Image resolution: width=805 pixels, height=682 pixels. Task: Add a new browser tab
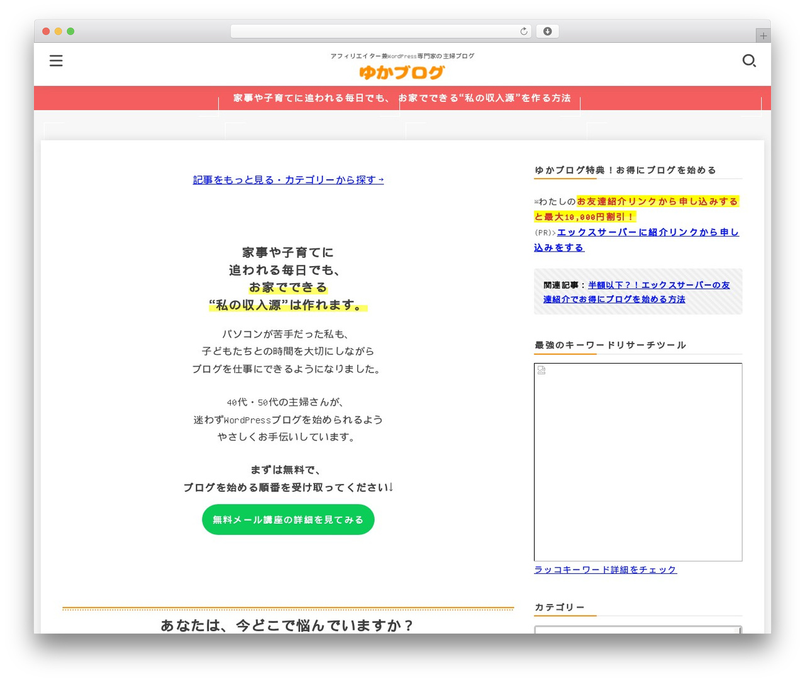point(763,36)
